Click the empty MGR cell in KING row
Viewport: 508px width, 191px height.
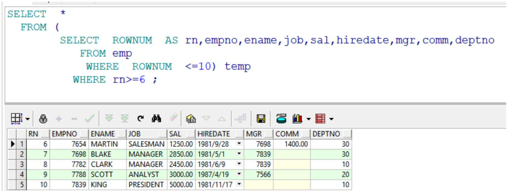point(259,185)
